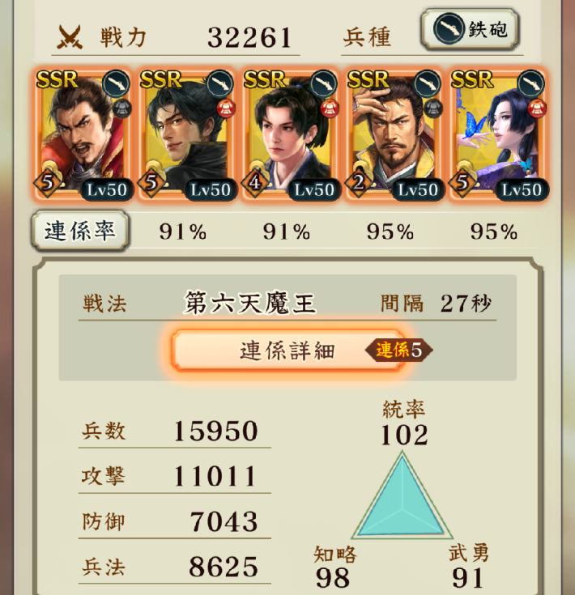The width and height of the screenshot is (575, 595).
Task: Click the 第六天魔王 tactic name
Action: pyautogui.click(x=249, y=304)
